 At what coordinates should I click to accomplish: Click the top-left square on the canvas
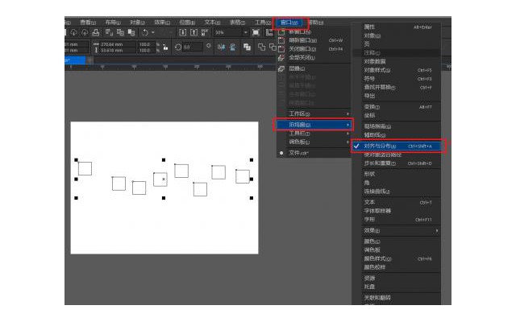(85, 168)
